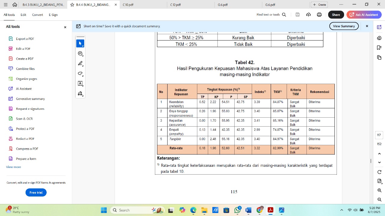
Task: Switch to the B.4.3 BUKU_2 tab
Action: (43, 5)
